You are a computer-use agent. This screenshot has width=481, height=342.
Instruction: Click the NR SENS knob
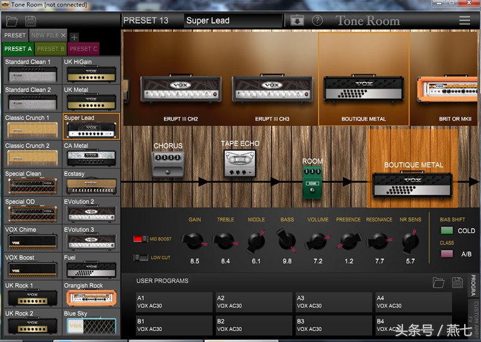point(411,241)
